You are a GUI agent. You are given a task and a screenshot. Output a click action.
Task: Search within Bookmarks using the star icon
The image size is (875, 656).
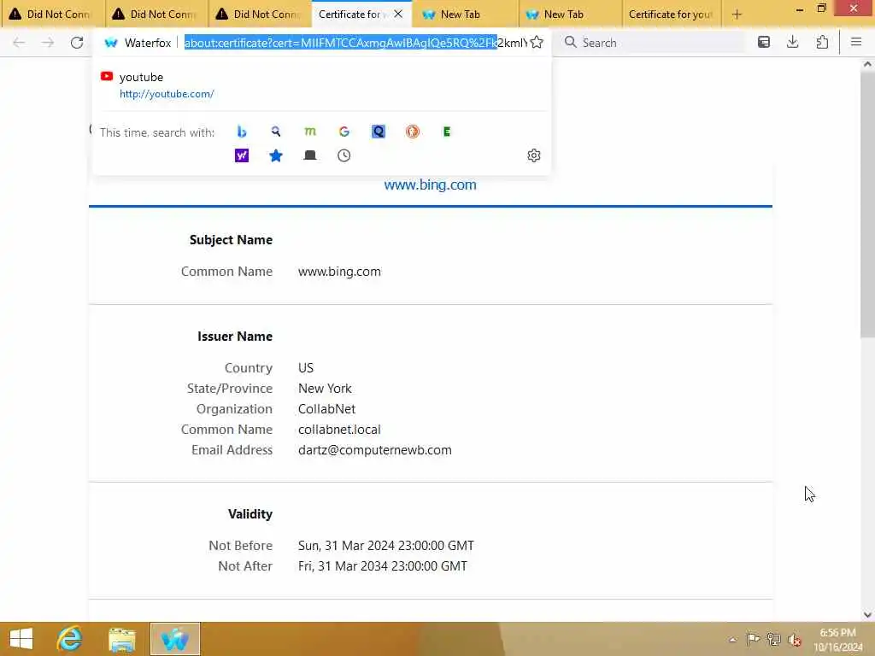[276, 155]
